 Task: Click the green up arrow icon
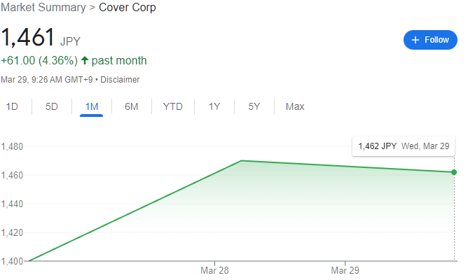pos(85,60)
